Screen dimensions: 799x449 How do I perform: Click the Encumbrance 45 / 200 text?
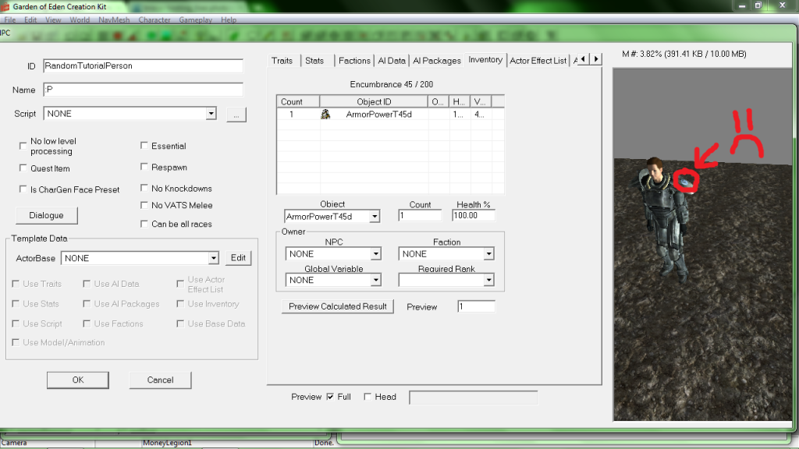pyautogui.click(x=392, y=84)
